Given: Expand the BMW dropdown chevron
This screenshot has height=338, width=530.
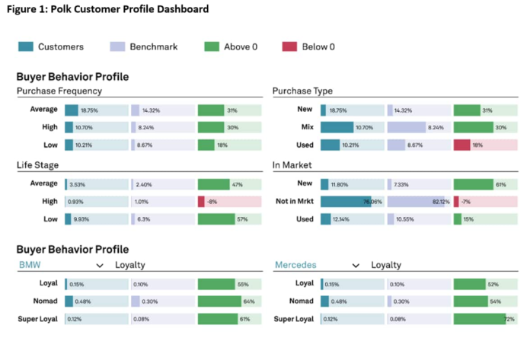Looking at the screenshot, I should [x=99, y=265].
